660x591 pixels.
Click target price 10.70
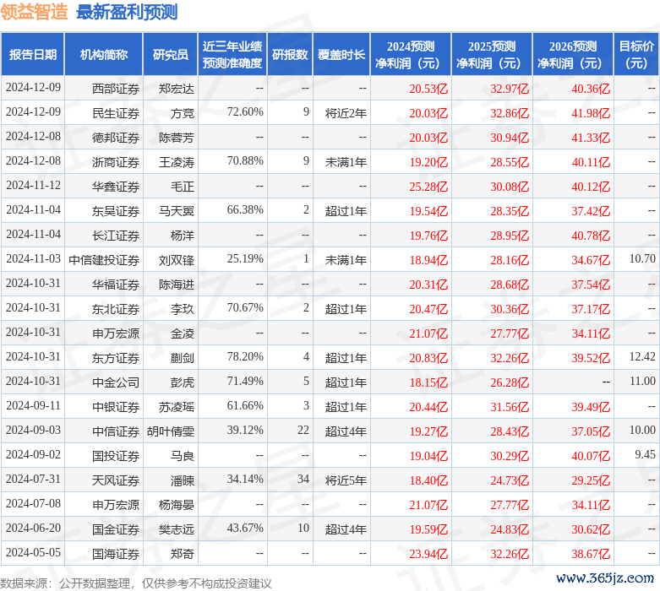click(642, 258)
